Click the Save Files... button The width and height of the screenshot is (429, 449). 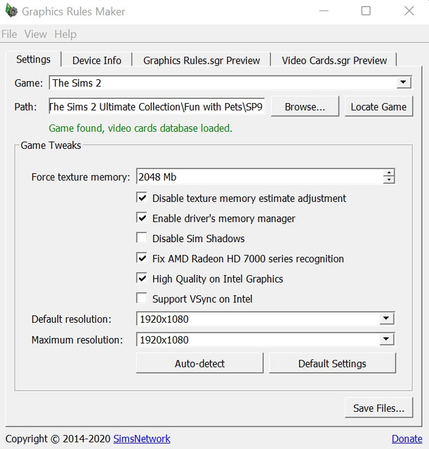378,408
